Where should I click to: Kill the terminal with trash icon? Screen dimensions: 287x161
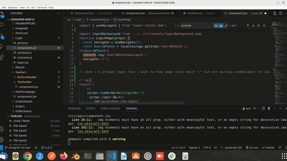(x=269, y=108)
